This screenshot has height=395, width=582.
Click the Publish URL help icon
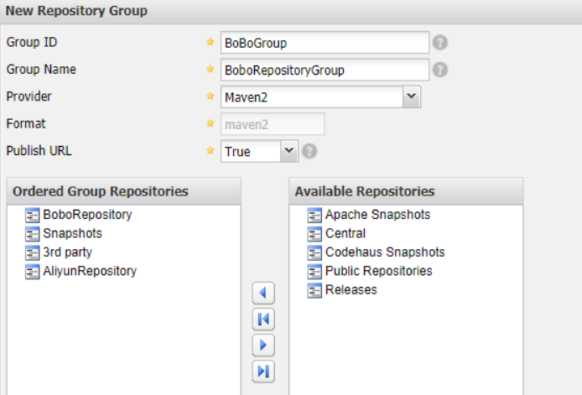(309, 152)
